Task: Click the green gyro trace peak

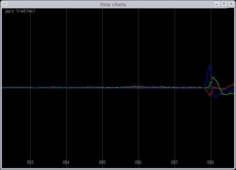Action: click(213, 78)
